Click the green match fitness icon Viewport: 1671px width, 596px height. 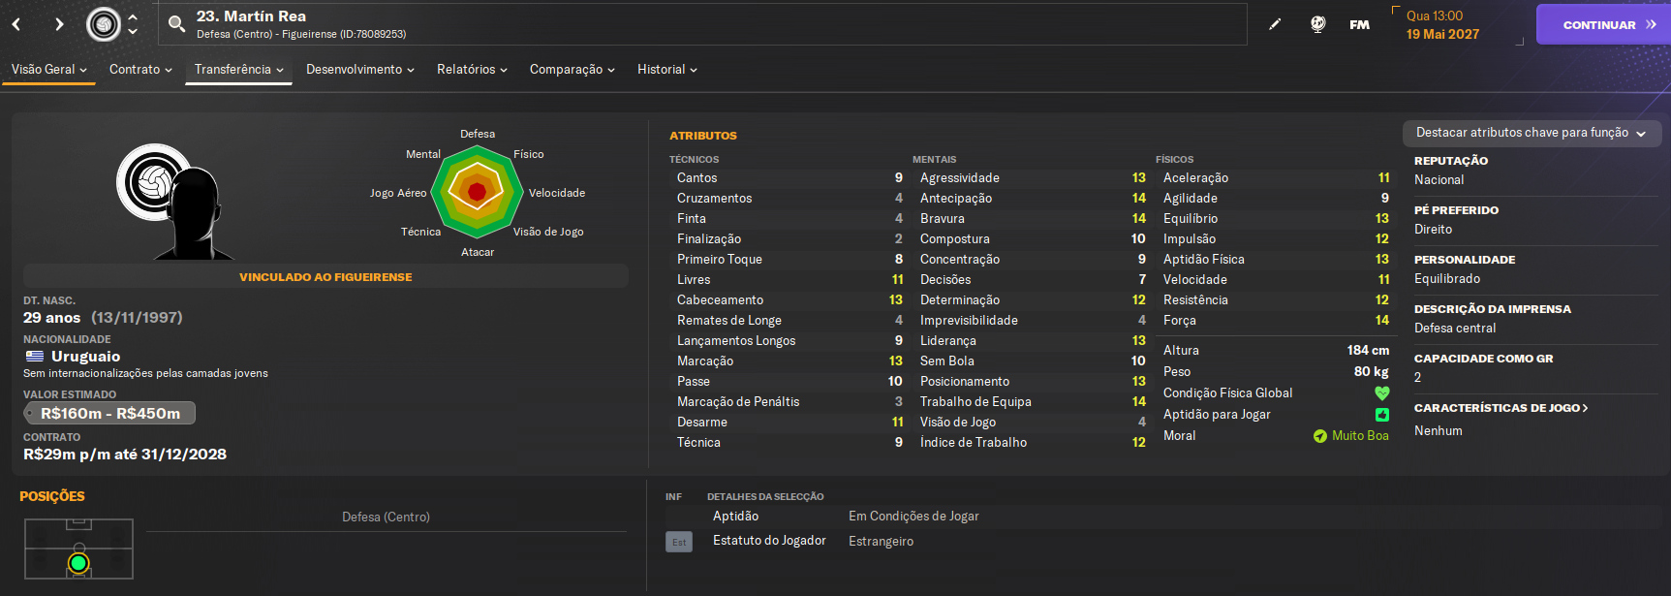1381,415
